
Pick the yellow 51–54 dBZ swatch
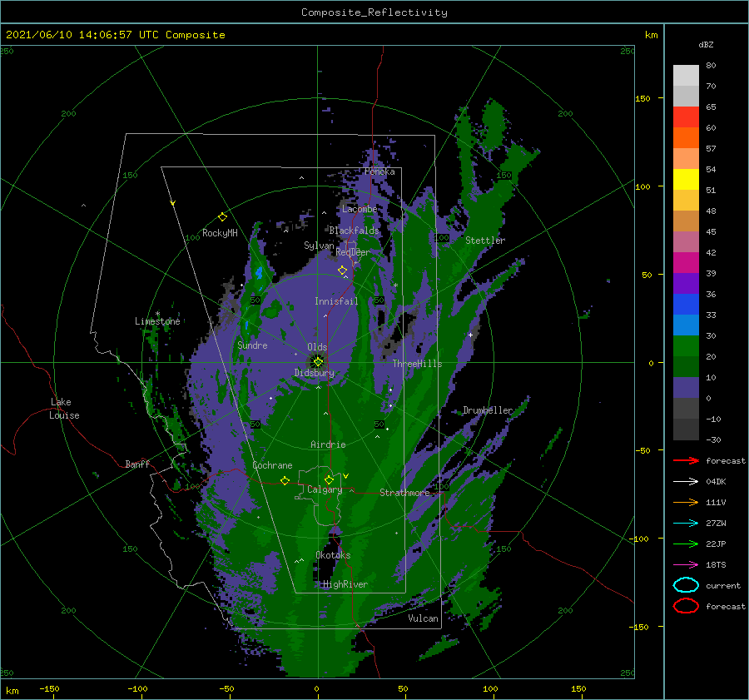pos(686,180)
